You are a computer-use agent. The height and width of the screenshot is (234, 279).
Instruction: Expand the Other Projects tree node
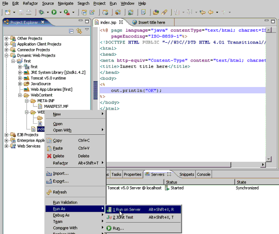[6, 38]
